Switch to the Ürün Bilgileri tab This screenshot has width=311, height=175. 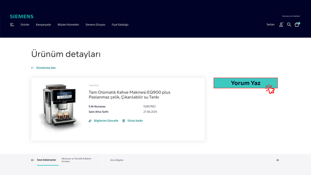[x=117, y=160]
